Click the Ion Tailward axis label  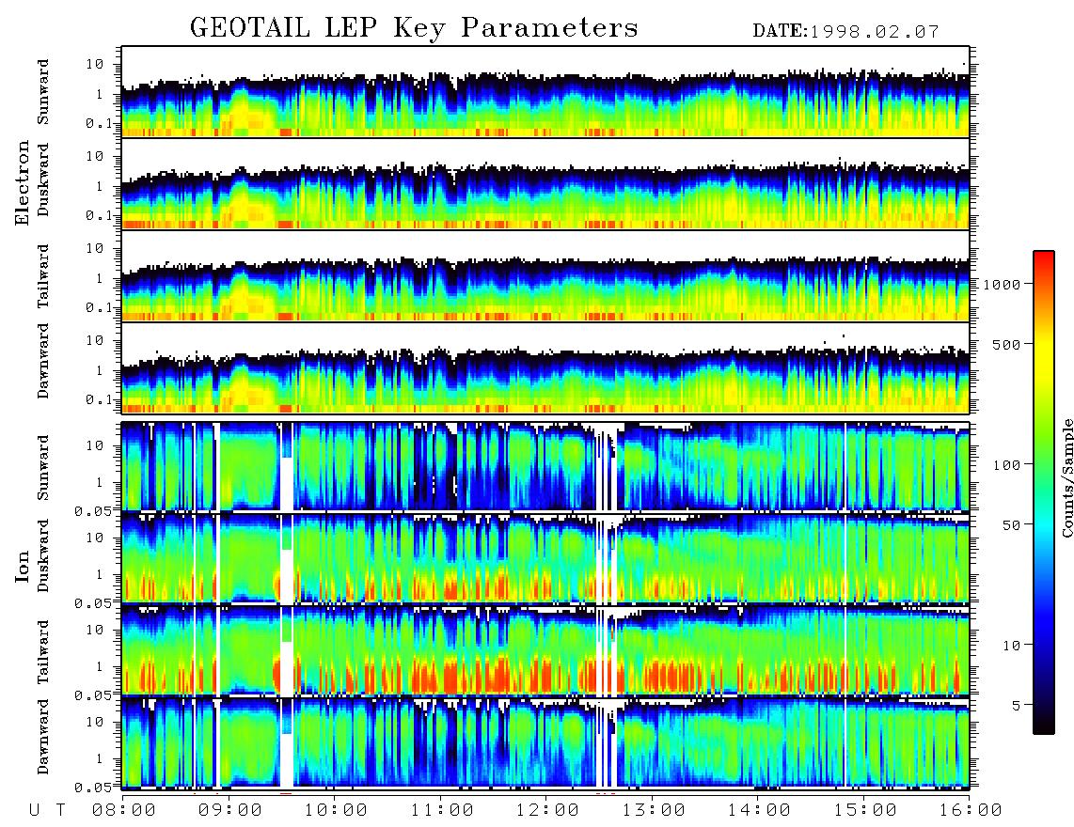tap(43, 651)
